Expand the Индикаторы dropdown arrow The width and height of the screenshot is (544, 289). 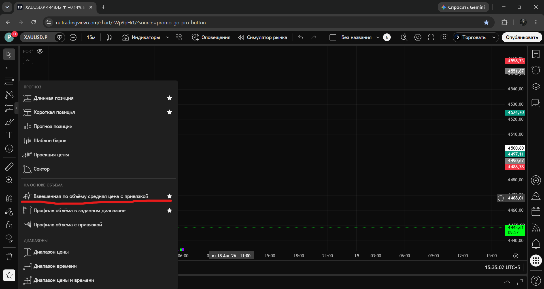[x=167, y=37]
